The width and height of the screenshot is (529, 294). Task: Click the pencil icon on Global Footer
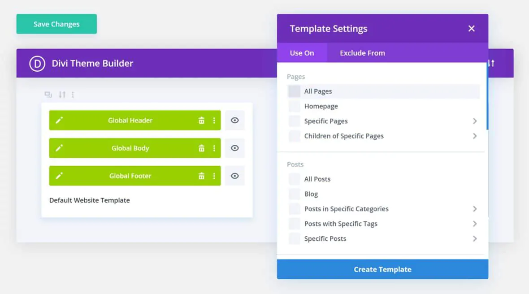coord(59,176)
